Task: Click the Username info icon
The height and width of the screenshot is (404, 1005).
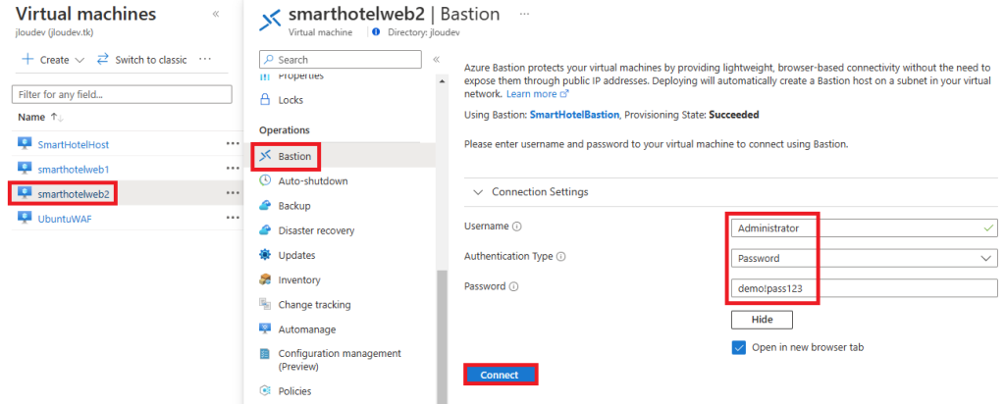Action: click(x=517, y=227)
